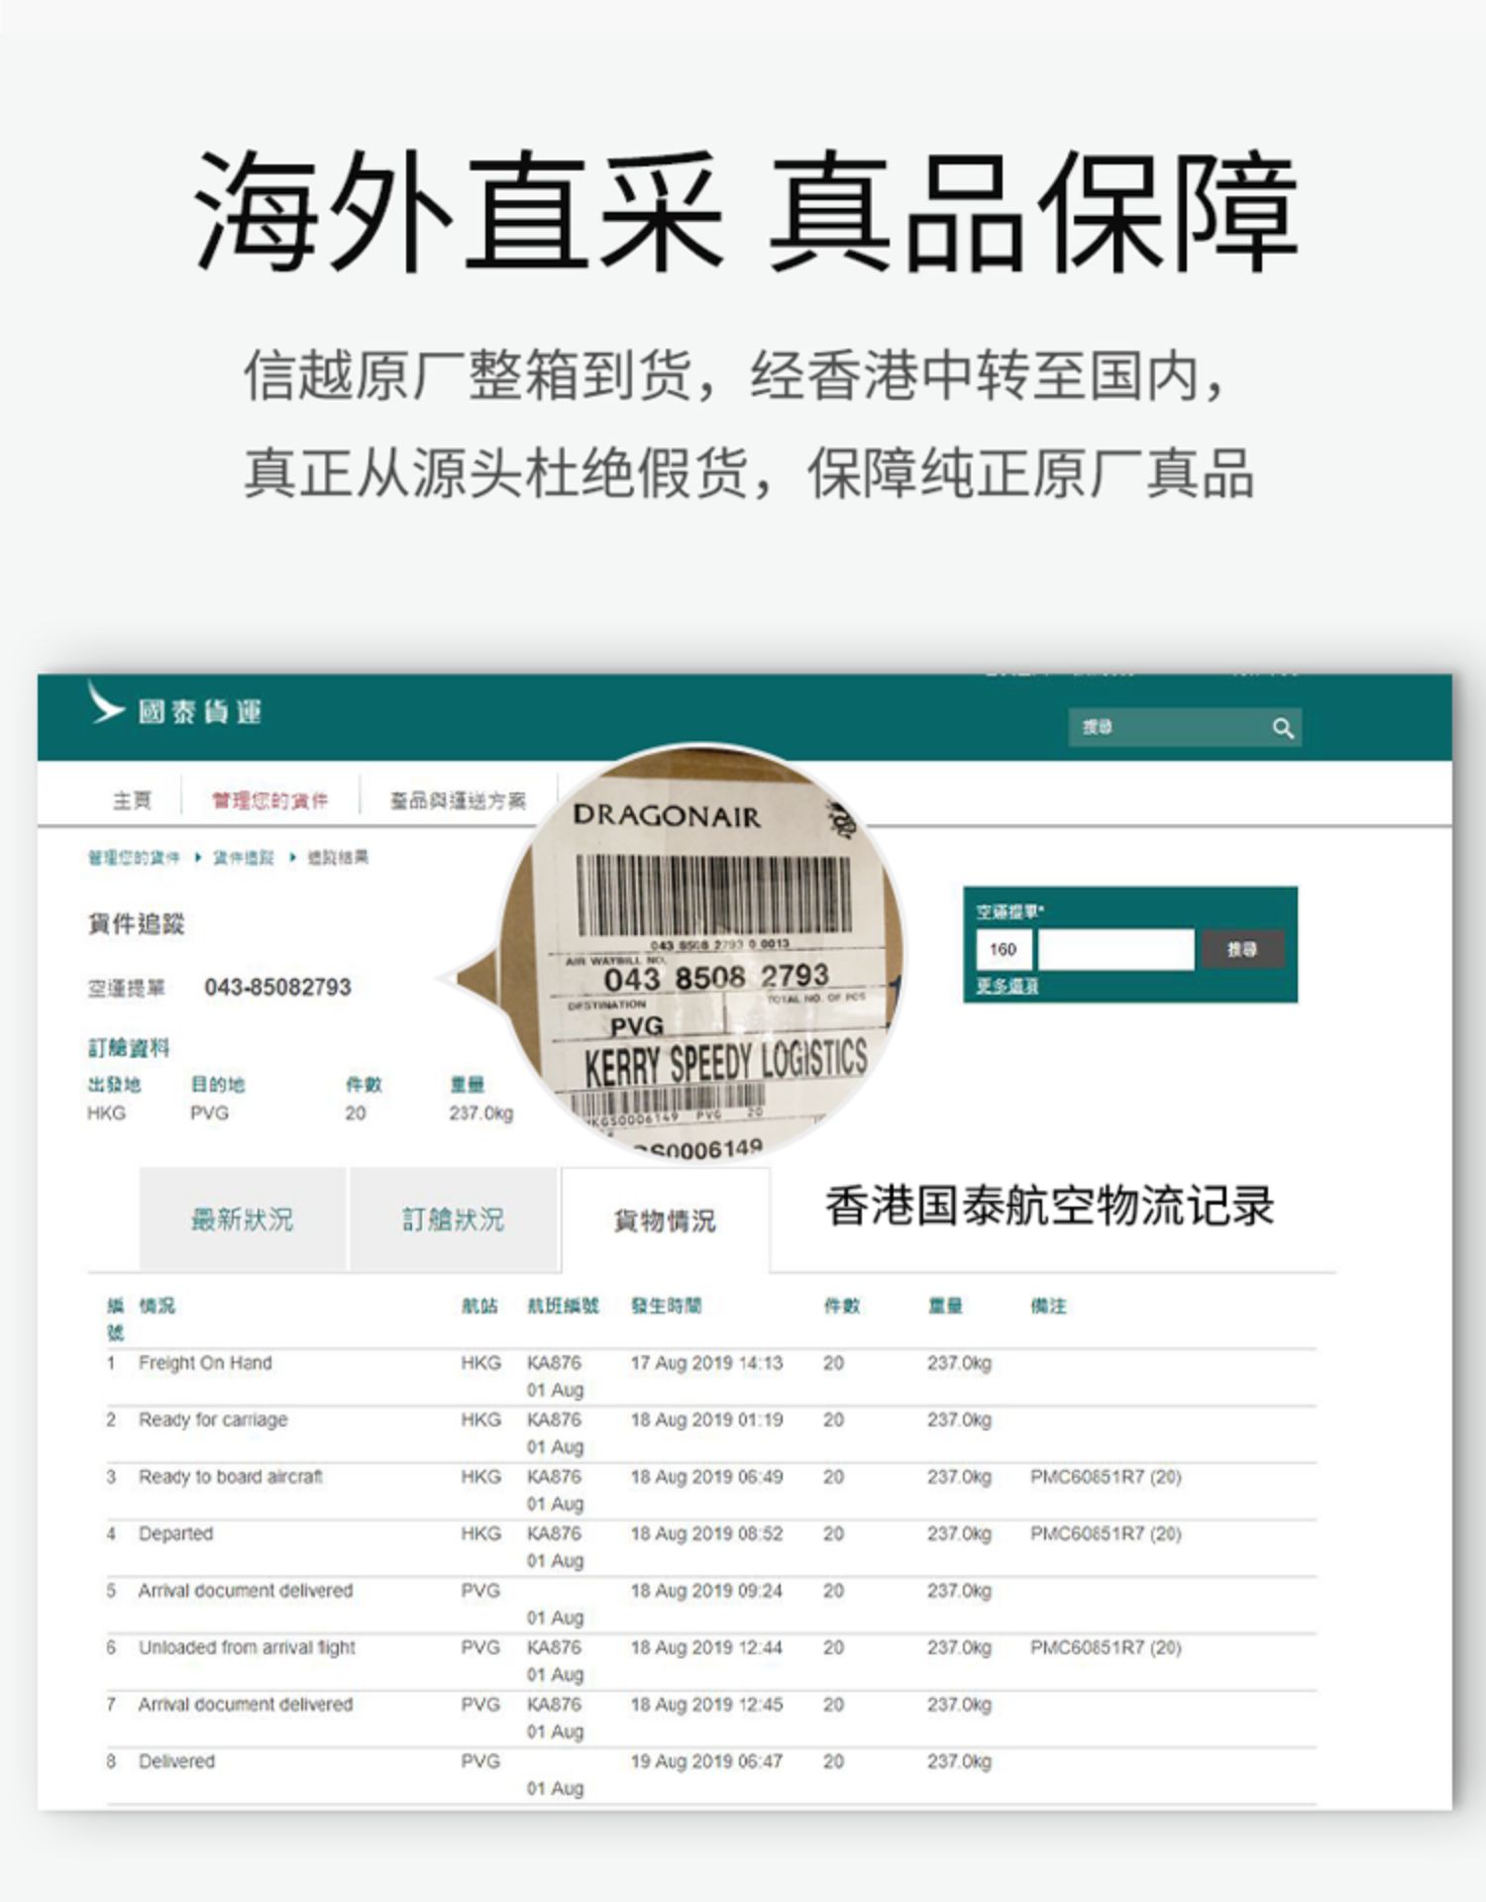Click the Unloaded from arrival flight status
The width and height of the screenshot is (1486, 1902).
[x=247, y=1647]
